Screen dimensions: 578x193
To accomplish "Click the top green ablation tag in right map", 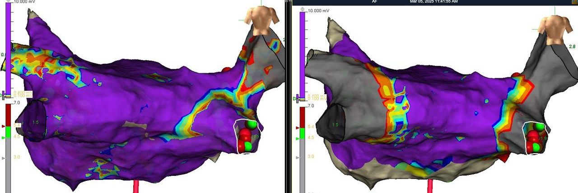I will point(540,127).
